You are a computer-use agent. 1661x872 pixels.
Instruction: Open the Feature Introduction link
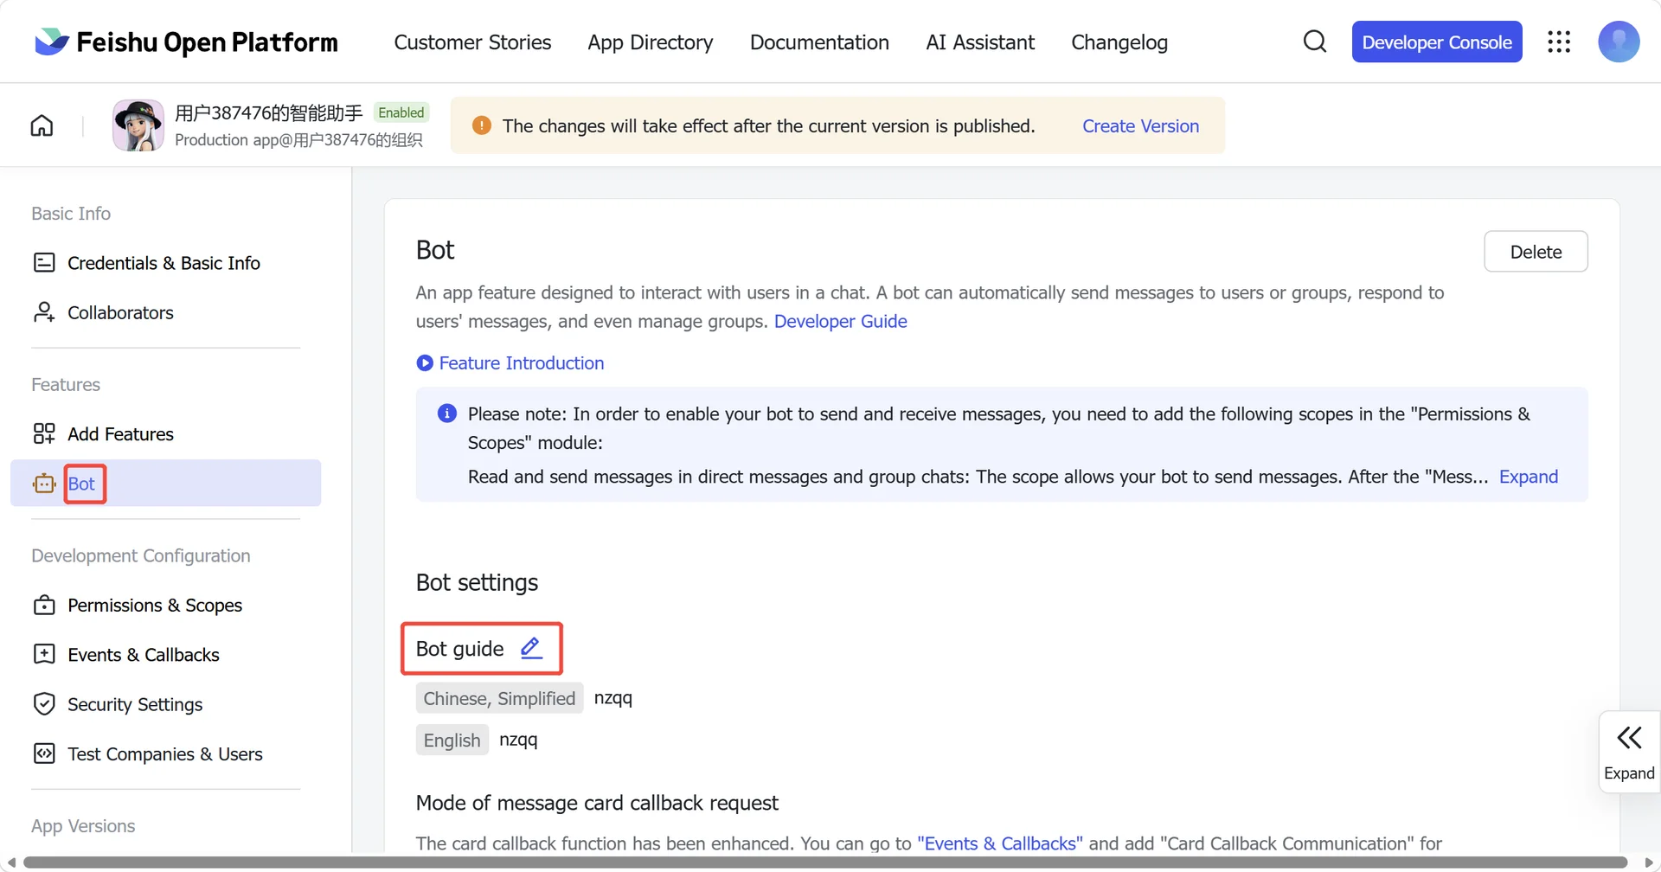pos(522,363)
